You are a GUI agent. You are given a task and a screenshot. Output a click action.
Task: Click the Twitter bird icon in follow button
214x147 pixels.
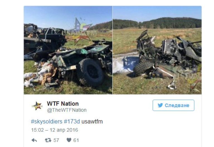coord(160,105)
